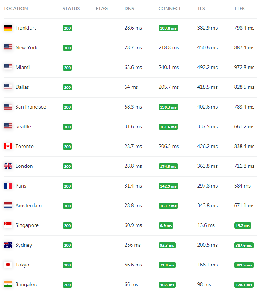
Task: Click the TLS column header
Action: tap(201, 9)
